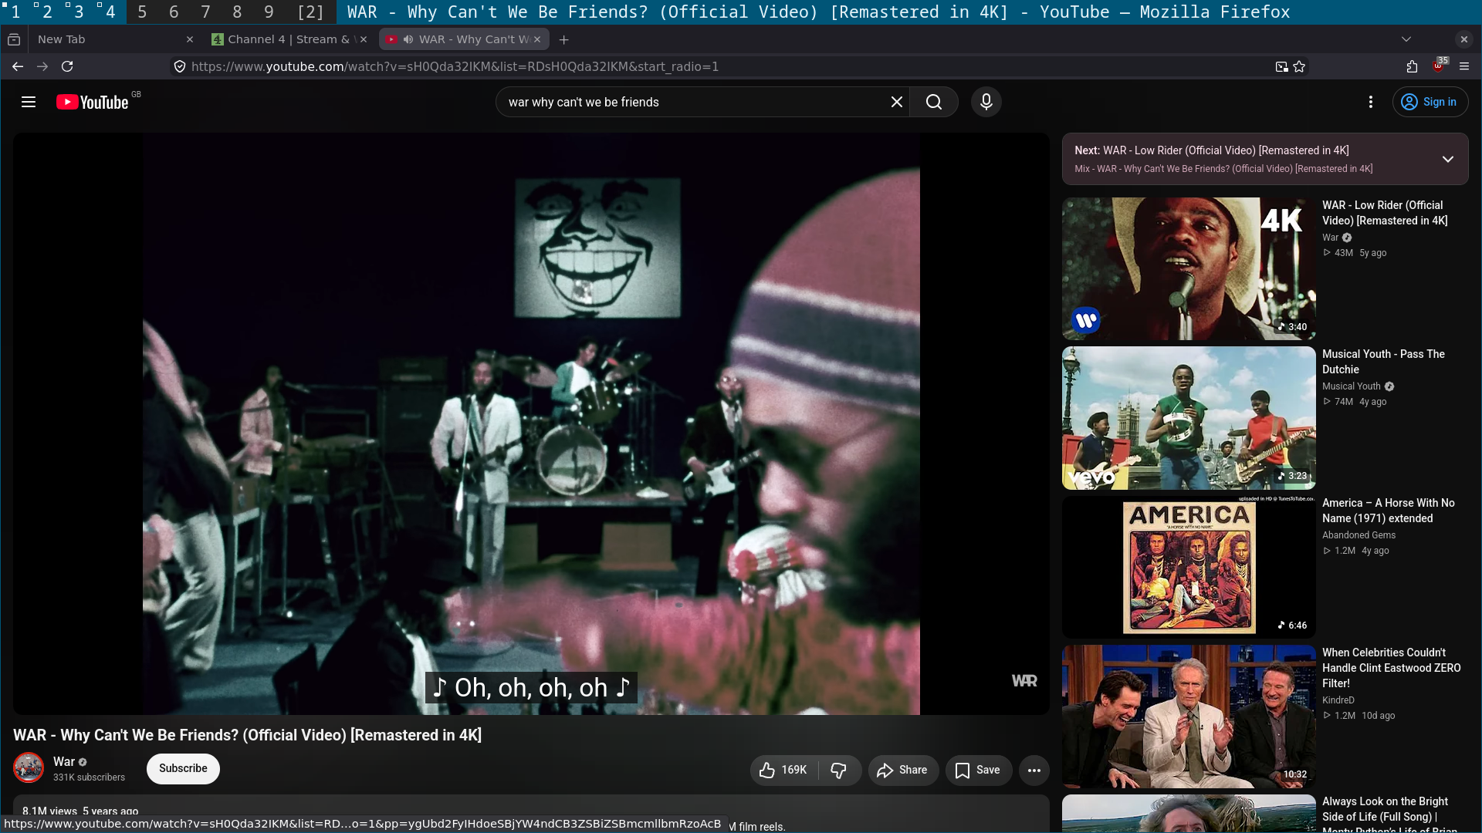Image resolution: width=1482 pixels, height=833 pixels.
Task: Clear the search query with the X
Action: point(896,102)
